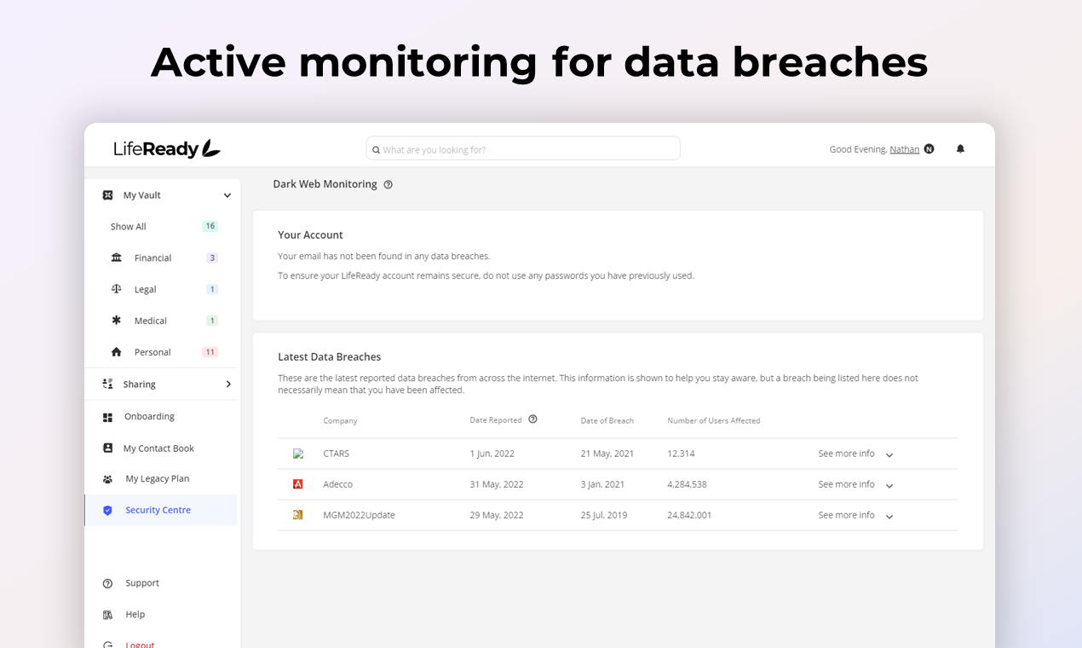Click the Personal count badge 11
This screenshot has height=648, width=1082.
click(x=210, y=352)
